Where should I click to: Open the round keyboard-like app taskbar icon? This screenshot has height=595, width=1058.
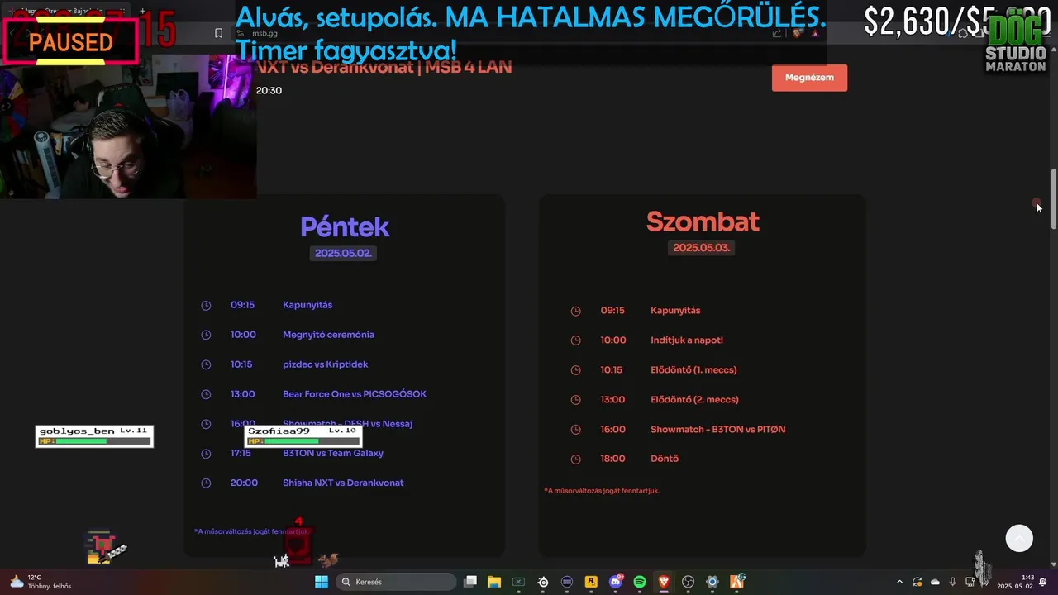point(567,582)
